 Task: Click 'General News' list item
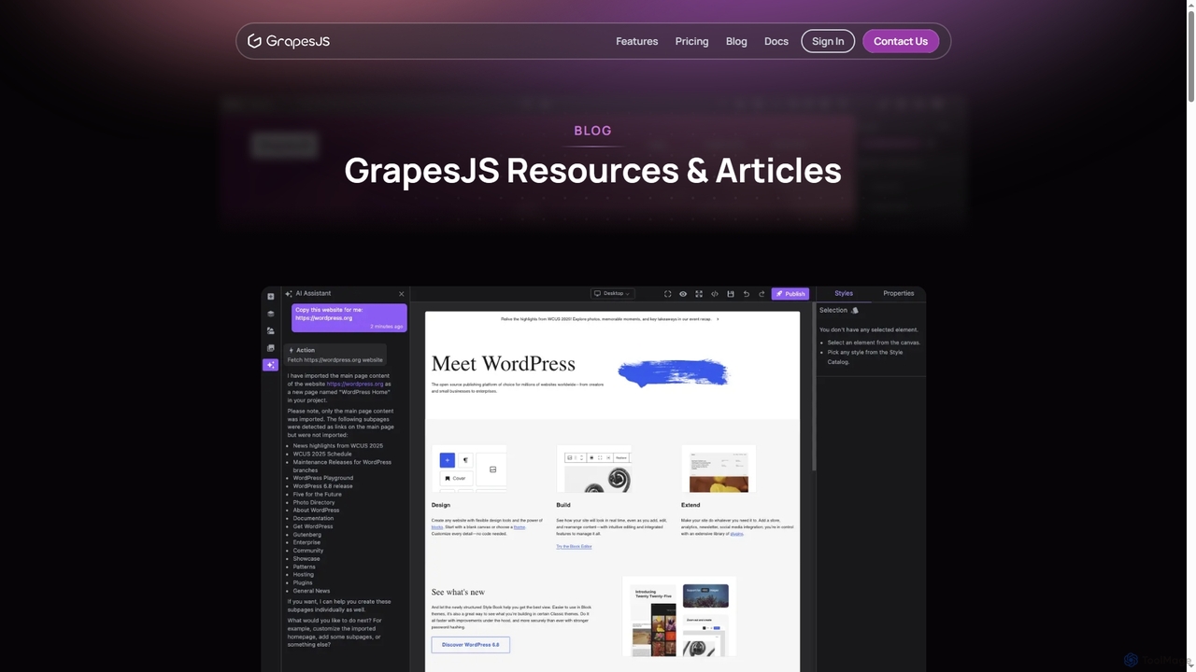tap(311, 591)
